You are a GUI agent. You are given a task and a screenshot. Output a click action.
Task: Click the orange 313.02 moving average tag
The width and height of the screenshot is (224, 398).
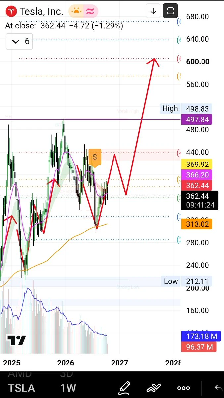(197, 224)
